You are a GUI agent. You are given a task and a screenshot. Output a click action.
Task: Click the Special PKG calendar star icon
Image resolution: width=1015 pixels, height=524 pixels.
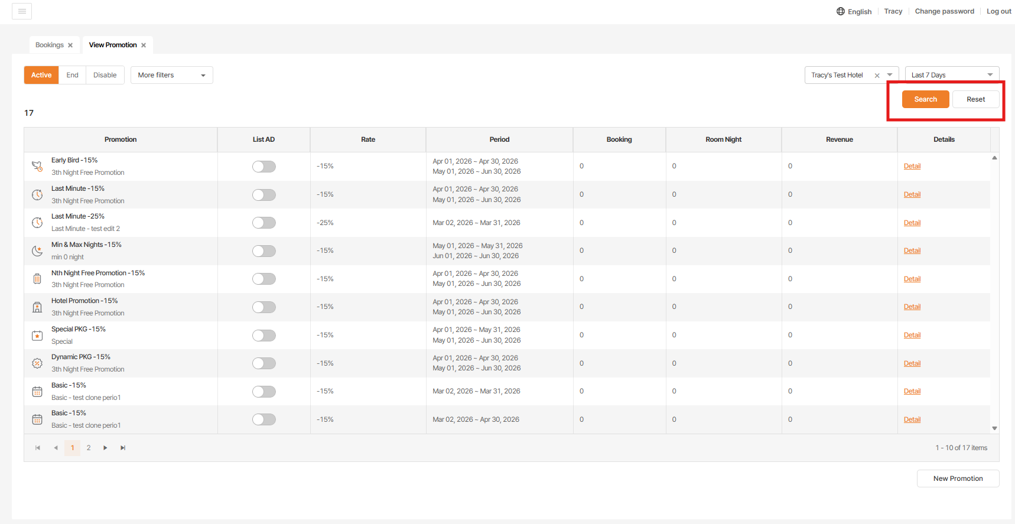coord(37,336)
